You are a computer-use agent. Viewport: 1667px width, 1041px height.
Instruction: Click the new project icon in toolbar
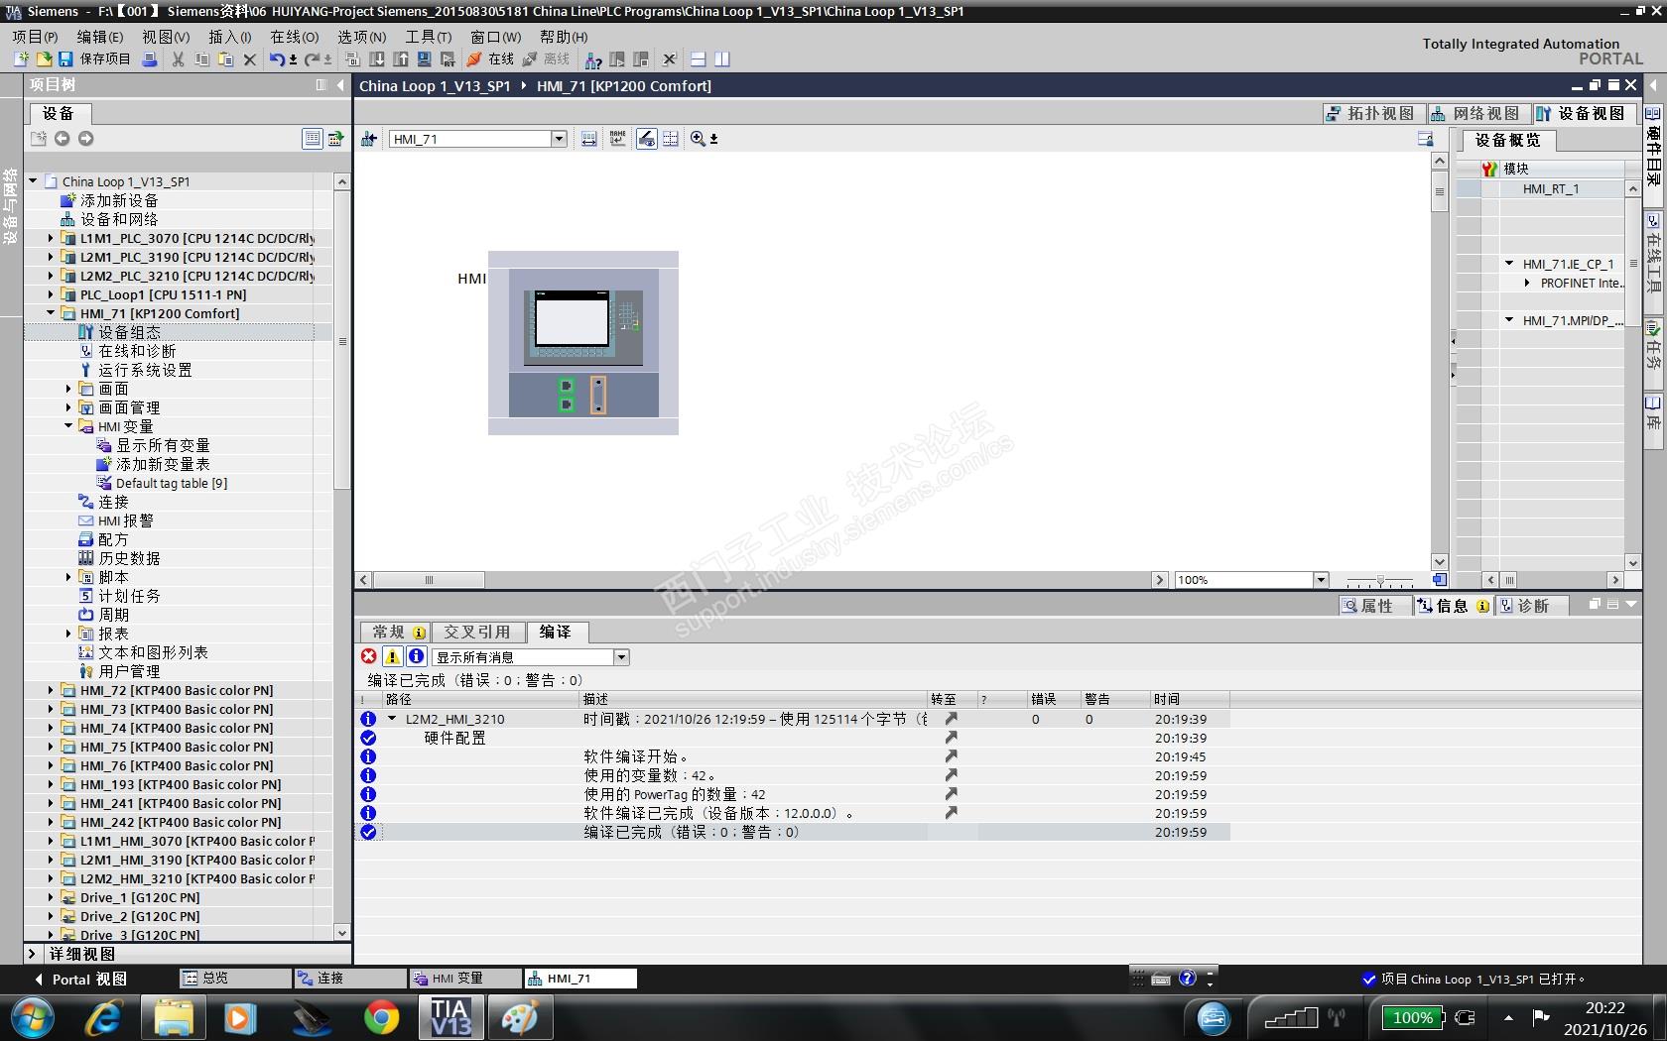[21, 59]
